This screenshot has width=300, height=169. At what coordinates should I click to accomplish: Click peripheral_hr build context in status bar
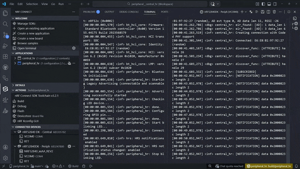(x=269, y=166)
